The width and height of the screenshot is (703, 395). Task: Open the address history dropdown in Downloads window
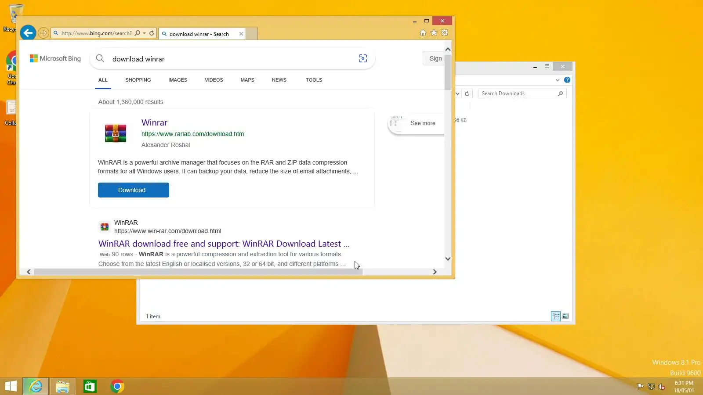457,93
